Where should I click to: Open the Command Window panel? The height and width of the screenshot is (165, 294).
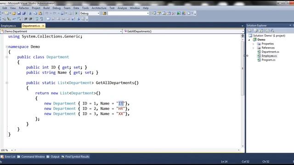point(31,157)
